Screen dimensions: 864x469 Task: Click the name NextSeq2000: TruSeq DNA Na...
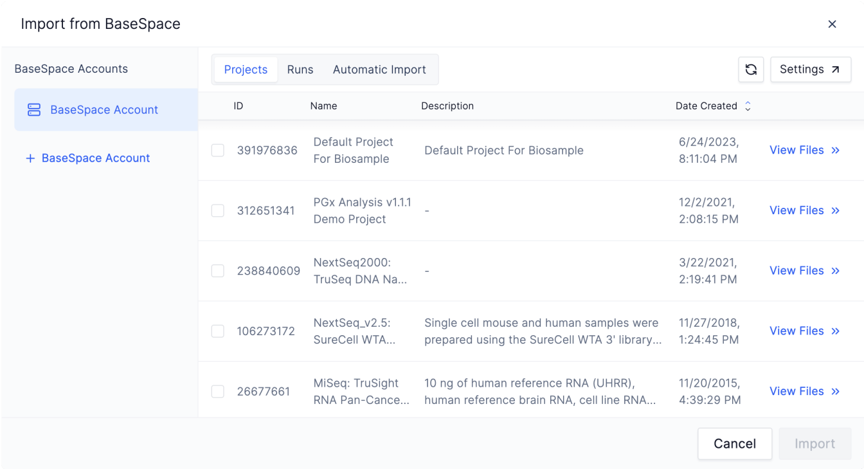click(361, 271)
